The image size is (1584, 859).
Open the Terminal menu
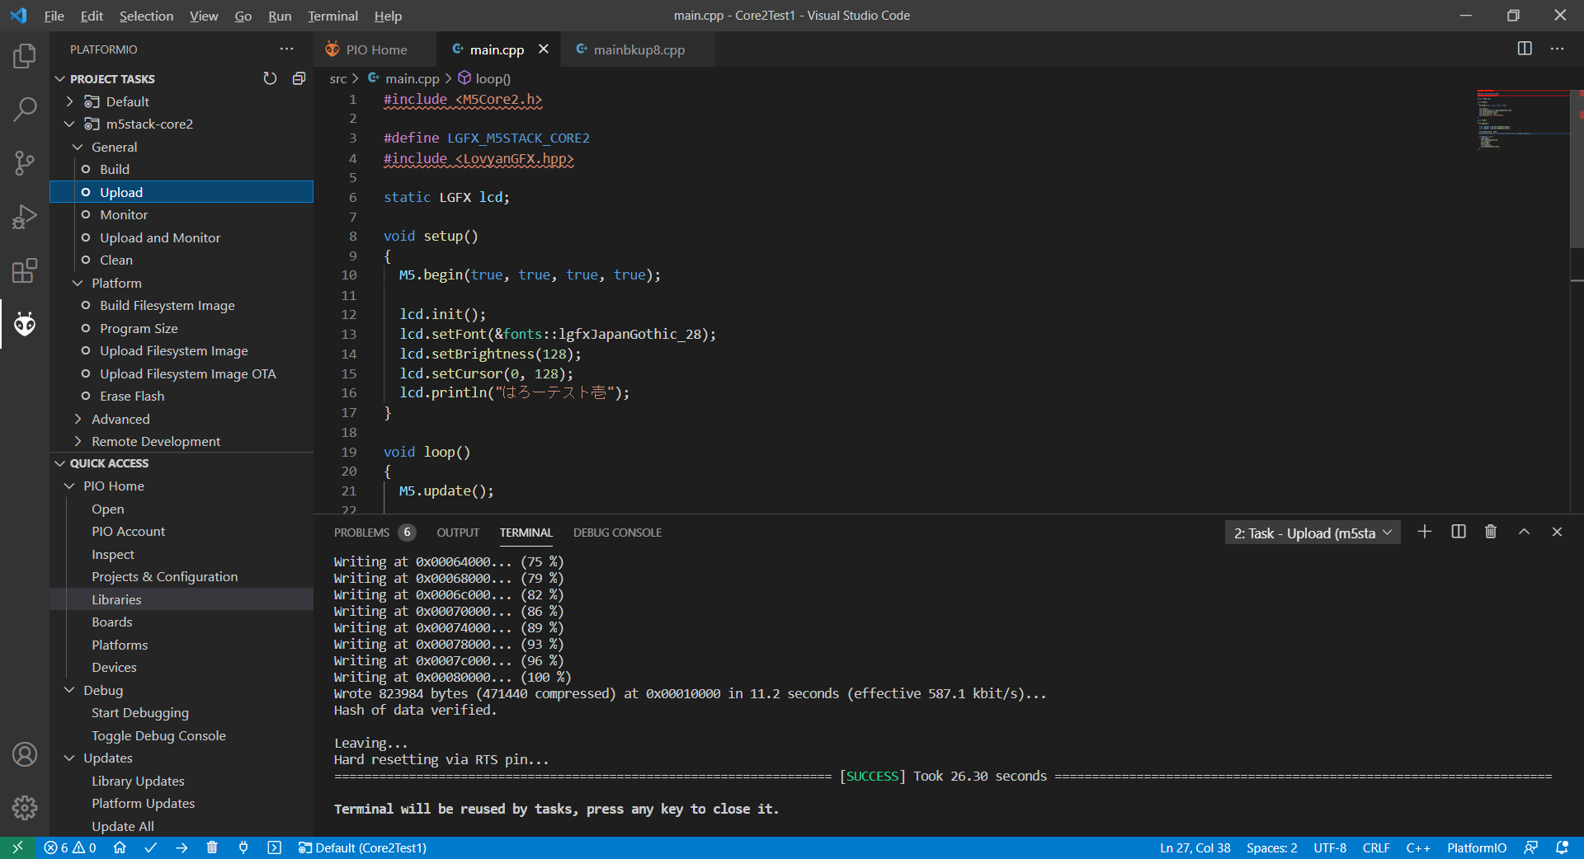(332, 16)
